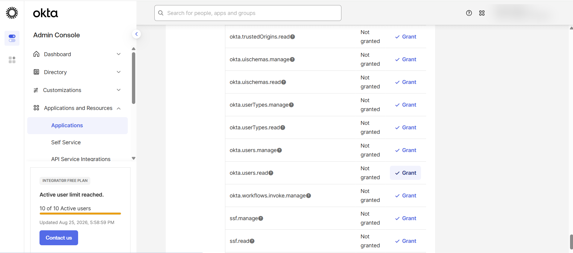Image resolution: width=573 pixels, height=253 pixels.
Task: Grant the okta.userTypes.manage scope
Action: coord(405,105)
